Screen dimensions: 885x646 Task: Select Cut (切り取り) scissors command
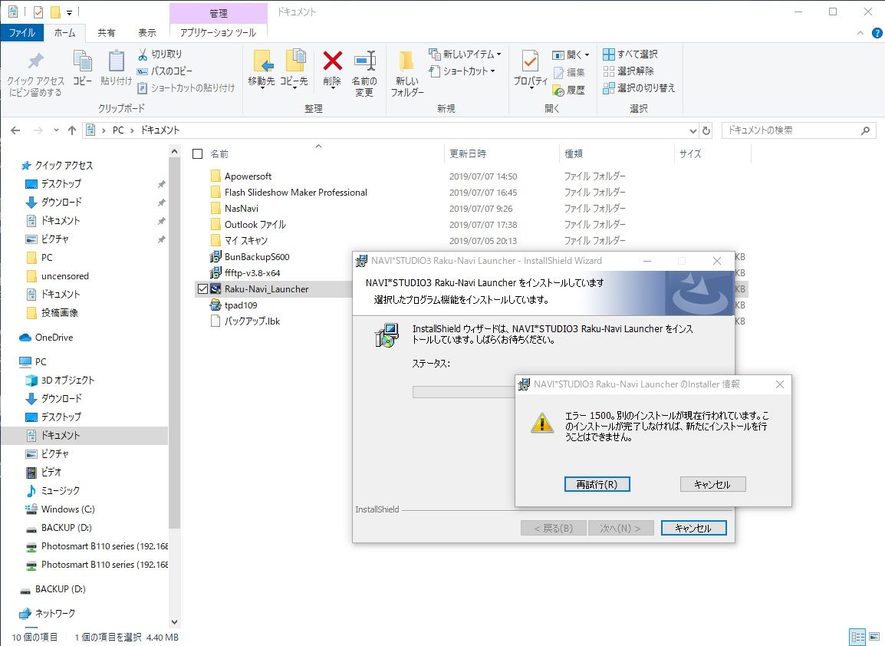[160, 54]
